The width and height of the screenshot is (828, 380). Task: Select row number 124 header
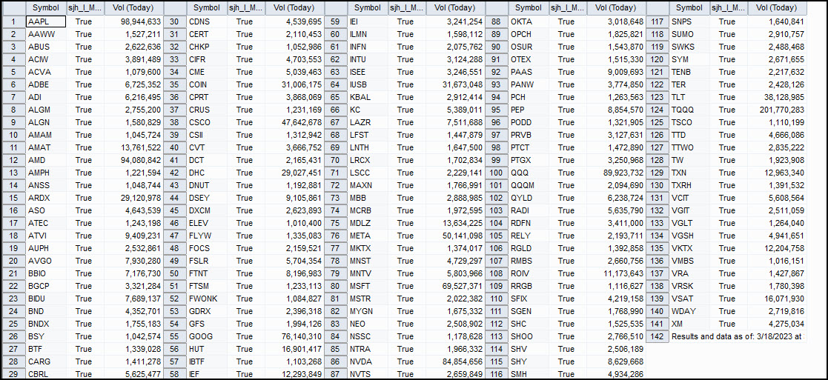[x=657, y=110]
